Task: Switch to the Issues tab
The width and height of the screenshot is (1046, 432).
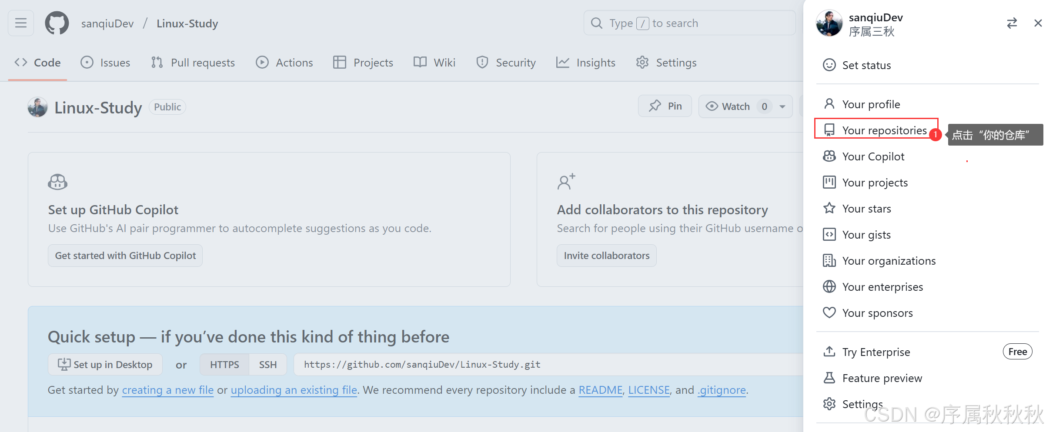Action: point(105,63)
